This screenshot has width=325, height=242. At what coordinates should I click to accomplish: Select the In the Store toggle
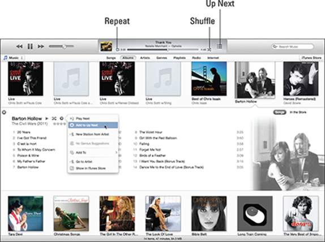(298, 113)
